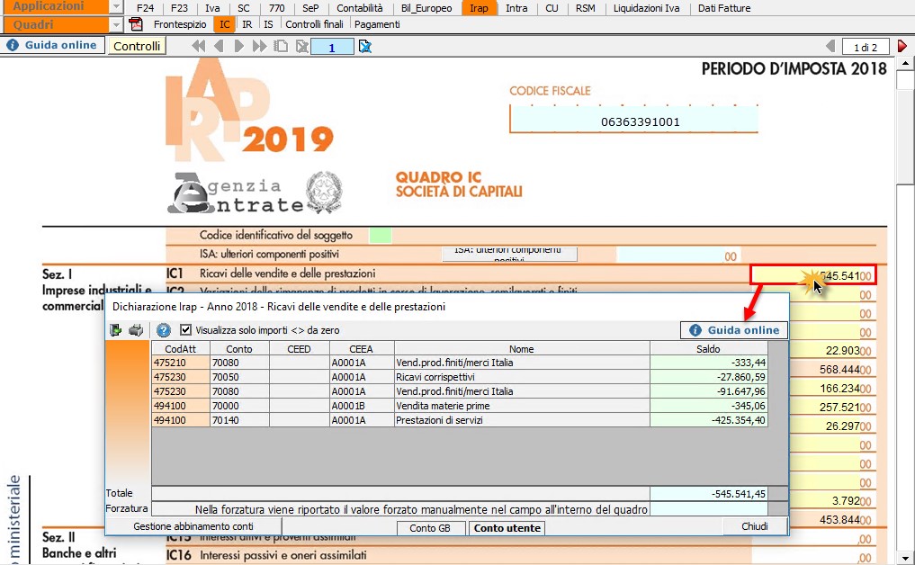Open the Bil_Europeo tab
This screenshot has width=915, height=565.
point(426,8)
